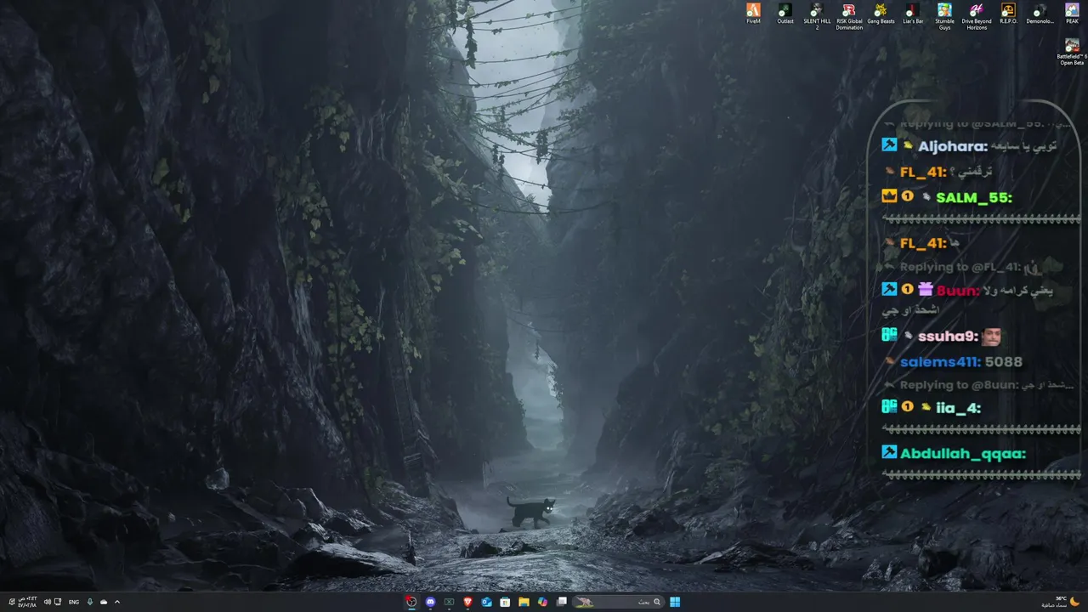Click the Abdullah_qqaa username in chat

pos(963,454)
